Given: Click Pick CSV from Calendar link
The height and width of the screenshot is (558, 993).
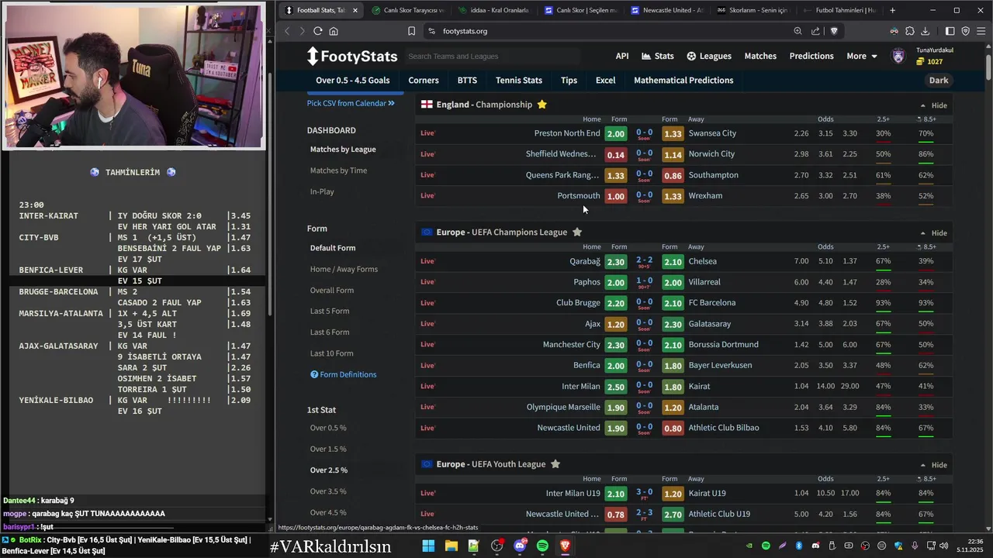Looking at the screenshot, I should [x=351, y=103].
